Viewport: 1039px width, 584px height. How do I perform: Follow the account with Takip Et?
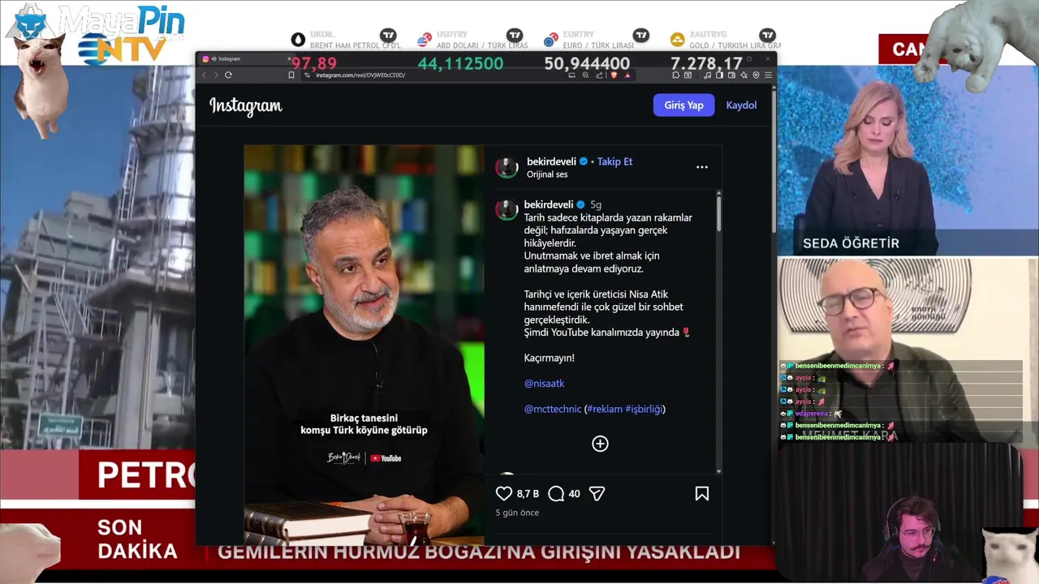(614, 161)
